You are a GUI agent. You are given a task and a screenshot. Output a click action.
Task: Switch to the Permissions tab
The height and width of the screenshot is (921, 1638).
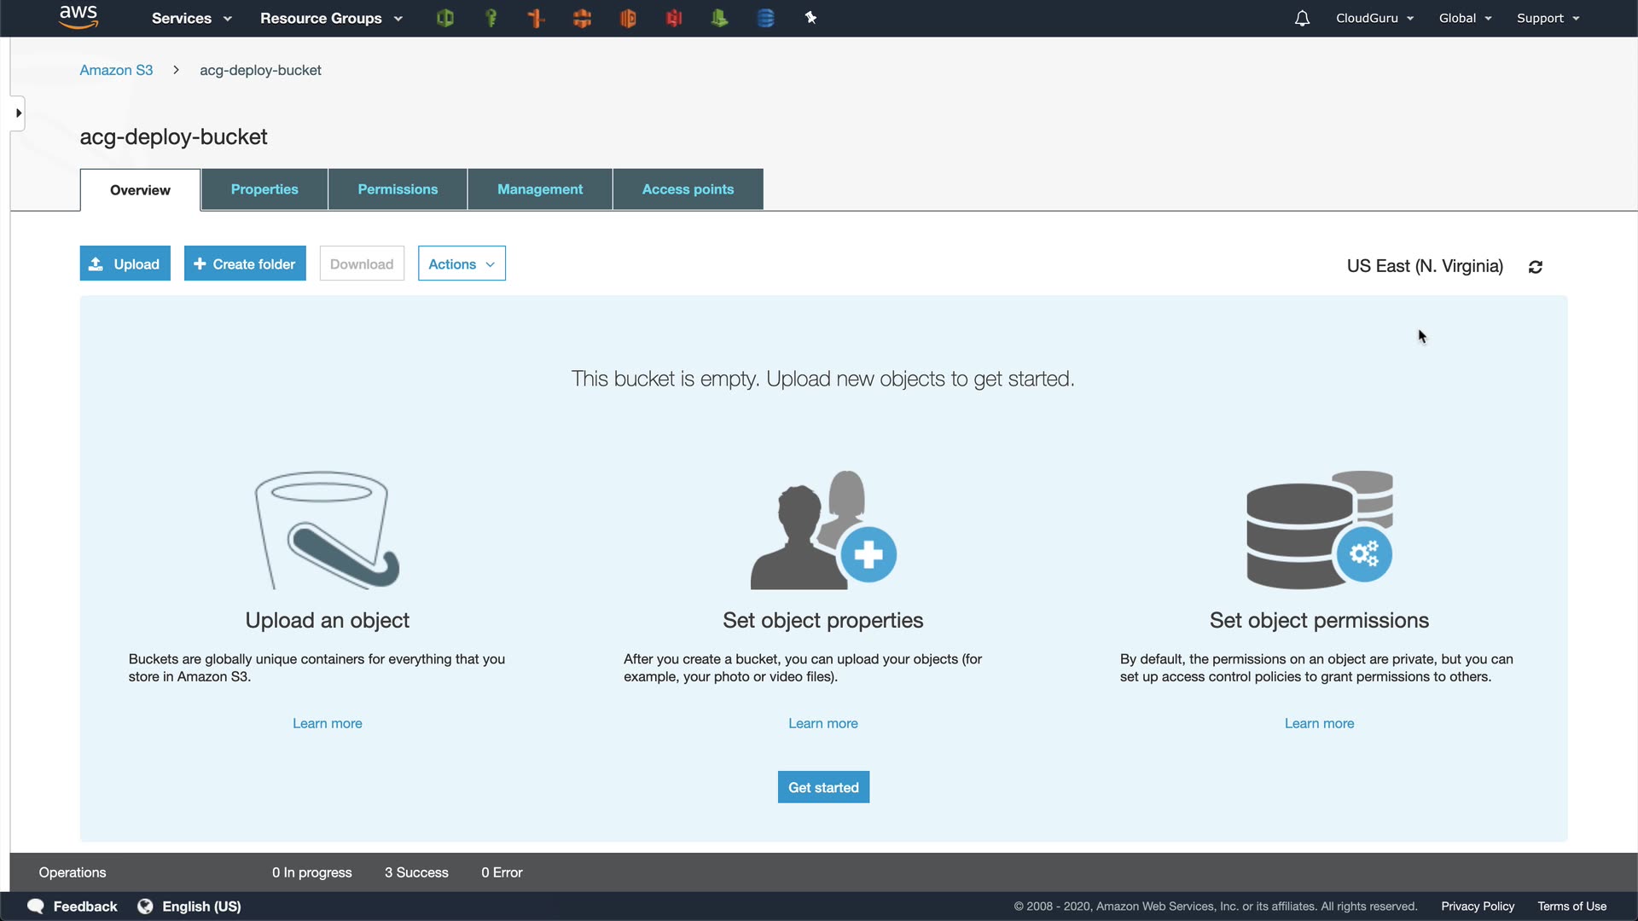click(398, 189)
